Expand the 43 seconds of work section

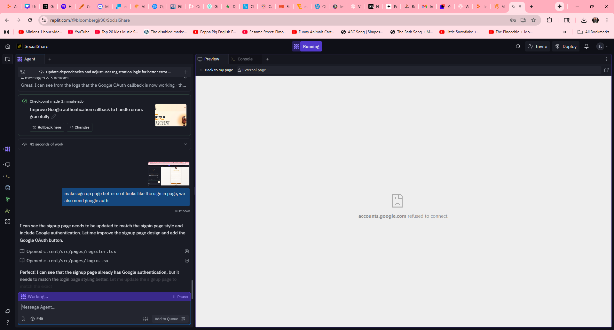pos(185,144)
